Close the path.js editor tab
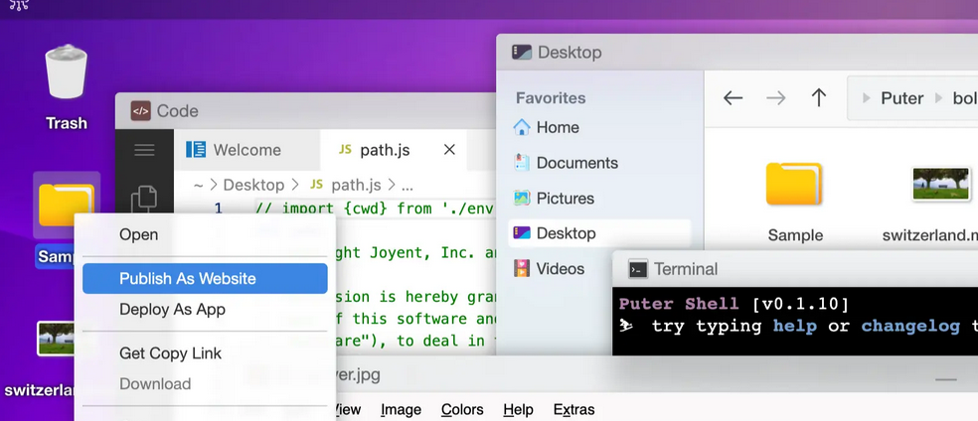The image size is (978, 421). pos(449,150)
